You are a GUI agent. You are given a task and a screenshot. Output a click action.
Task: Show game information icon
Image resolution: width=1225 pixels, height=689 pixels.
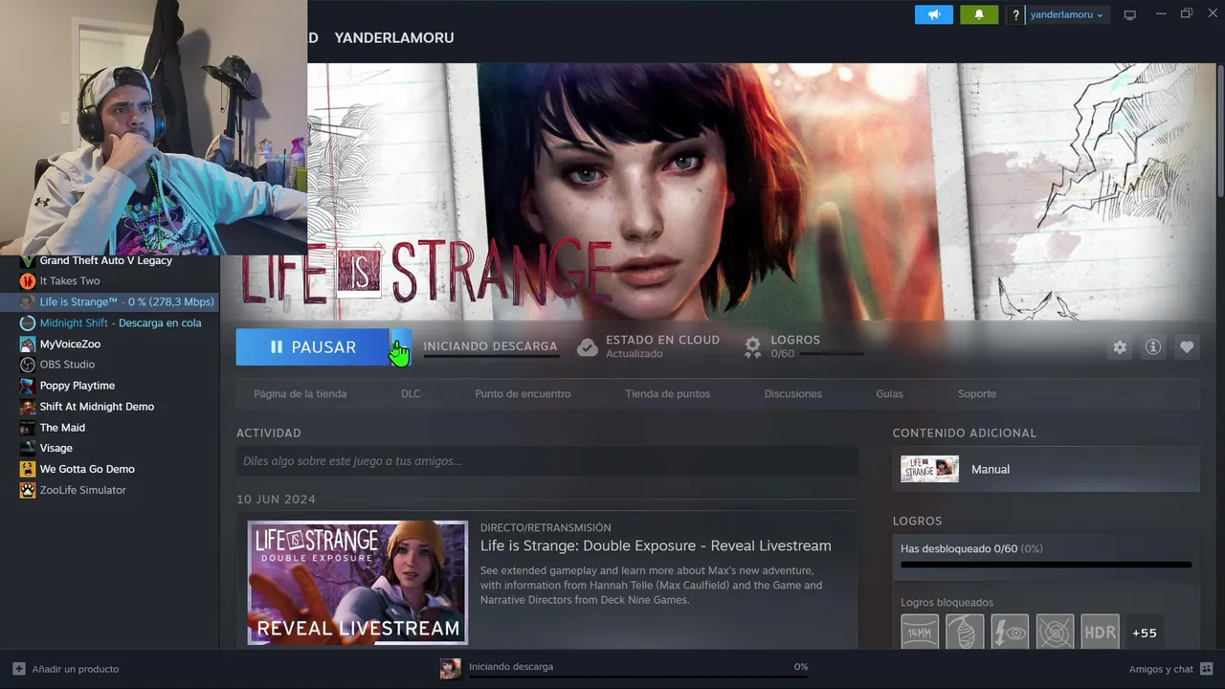click(1153, 347)
